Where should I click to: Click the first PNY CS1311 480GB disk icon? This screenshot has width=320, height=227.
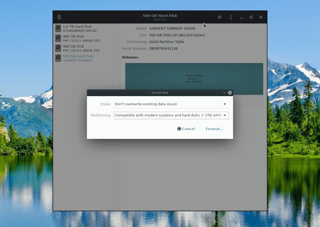coord(58,38)
